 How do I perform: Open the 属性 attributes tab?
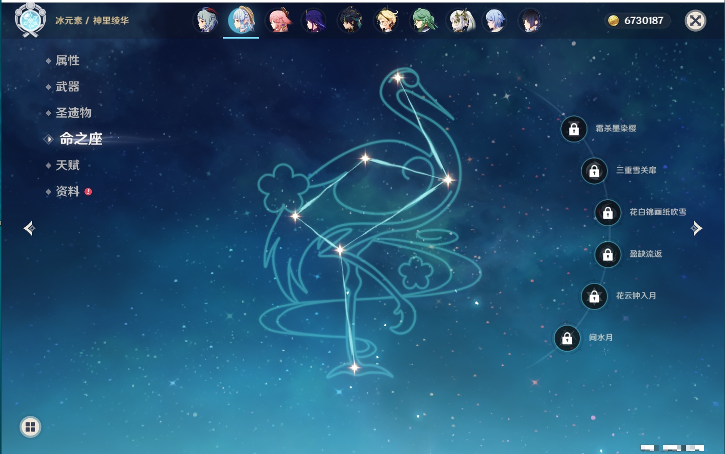point(67,60)
